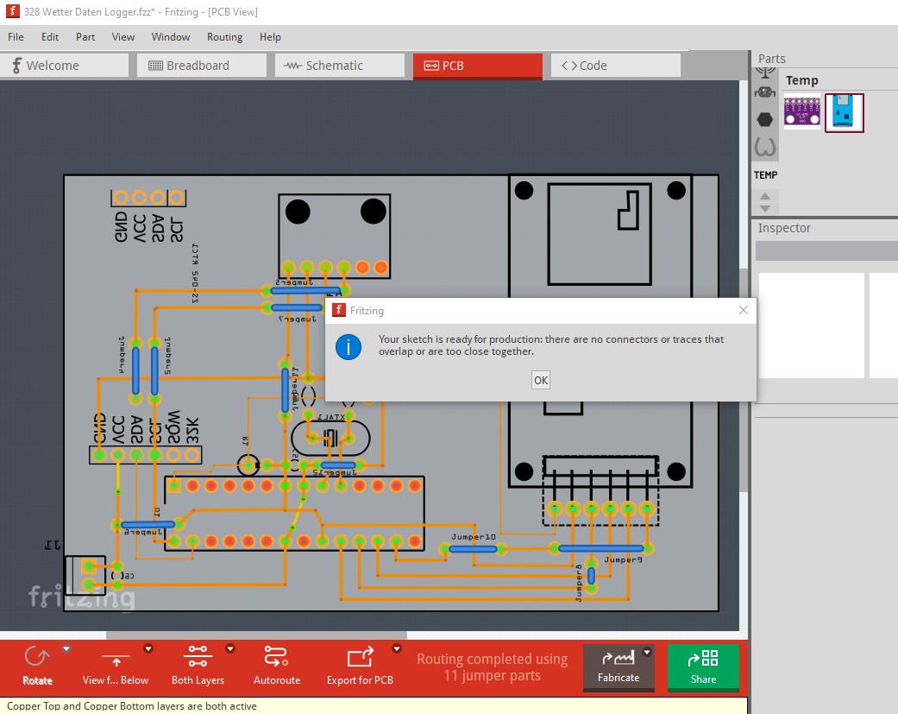Click the Autoroute icon
898x714 pixels.
coord(276,657)
